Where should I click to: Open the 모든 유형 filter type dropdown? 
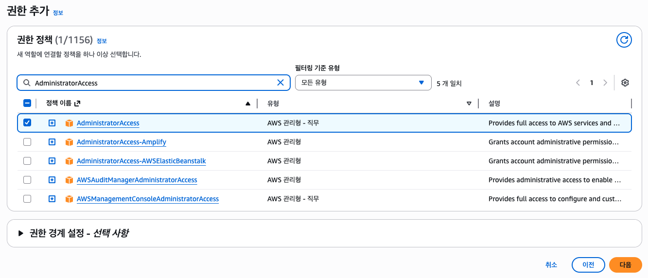click(363, 83)
